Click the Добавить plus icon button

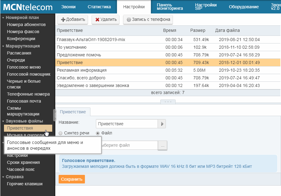click(x=73, y=20)
